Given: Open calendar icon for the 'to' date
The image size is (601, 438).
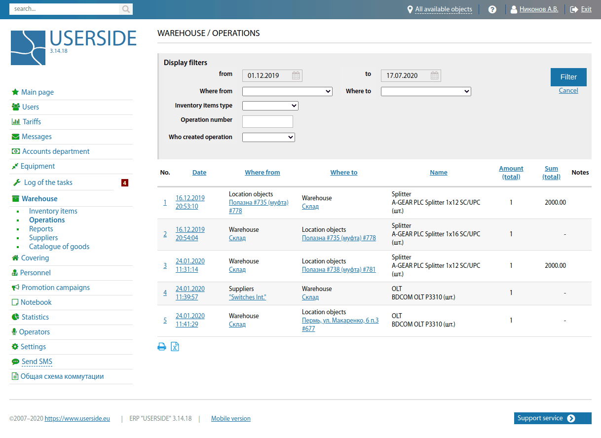Looking at the screenshot, I should click(435, 75).
